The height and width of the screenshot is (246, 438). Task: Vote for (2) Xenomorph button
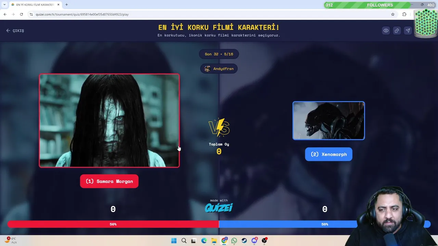tap(328, 154)
